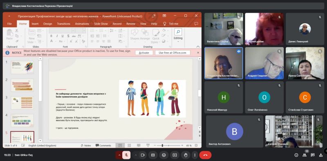Viewport: 327px width, 161px height.
Task: Click the zoom in plus button
Action: click(x=182, y=146)
